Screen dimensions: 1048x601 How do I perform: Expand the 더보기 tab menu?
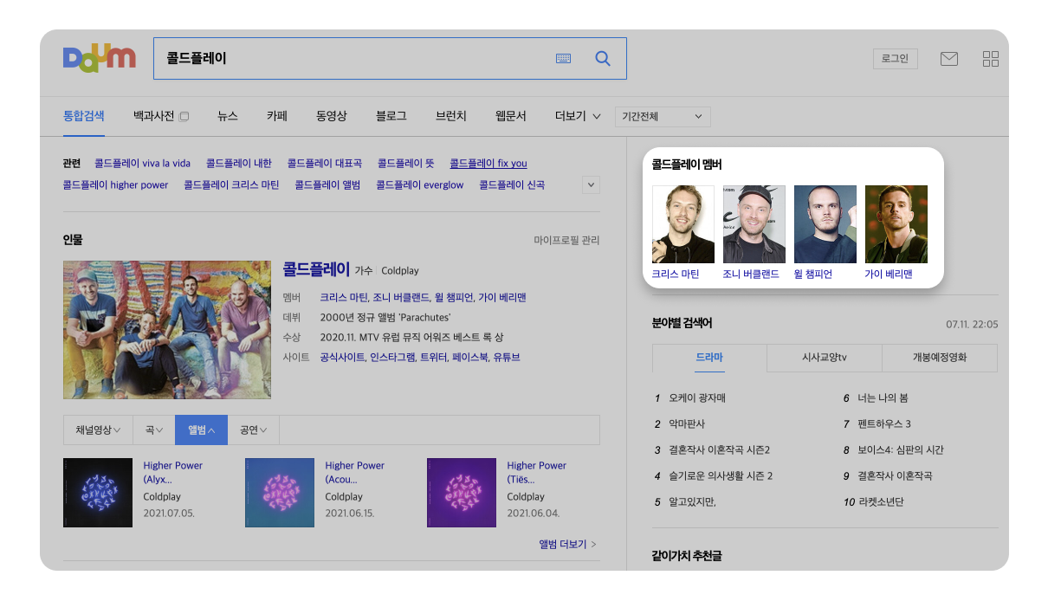[578, 116]
